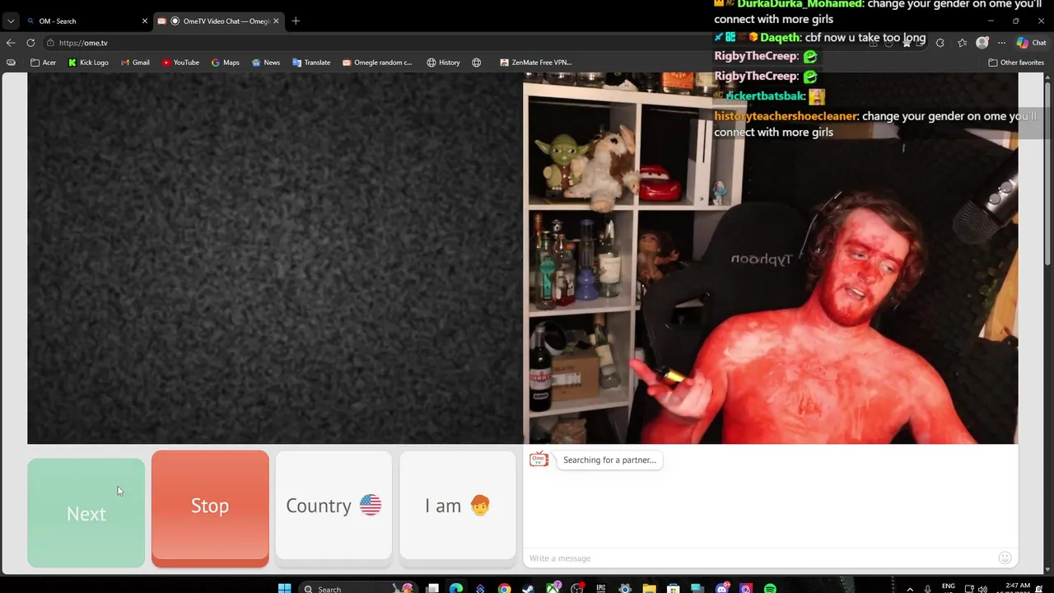This screenshot has width=1054, height=593.
Task: Click the unlabeled globe bookmark icon
Action: (476, 63)
